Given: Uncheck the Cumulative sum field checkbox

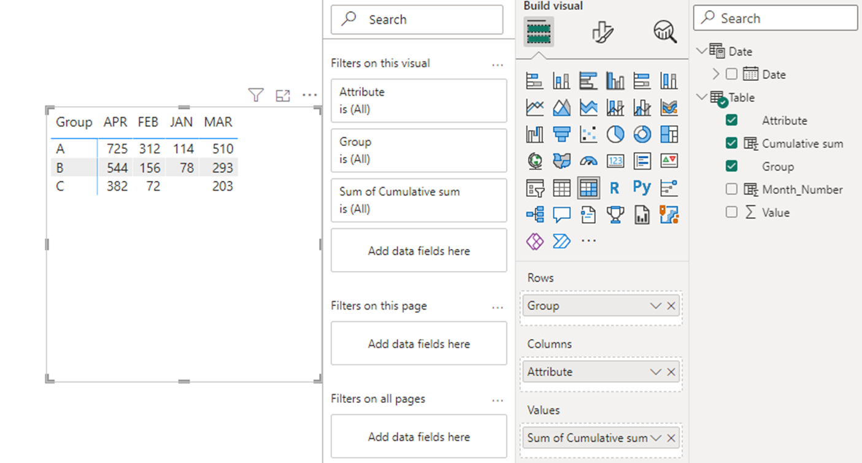Looking at the screenshot, I should pos(731,143).
